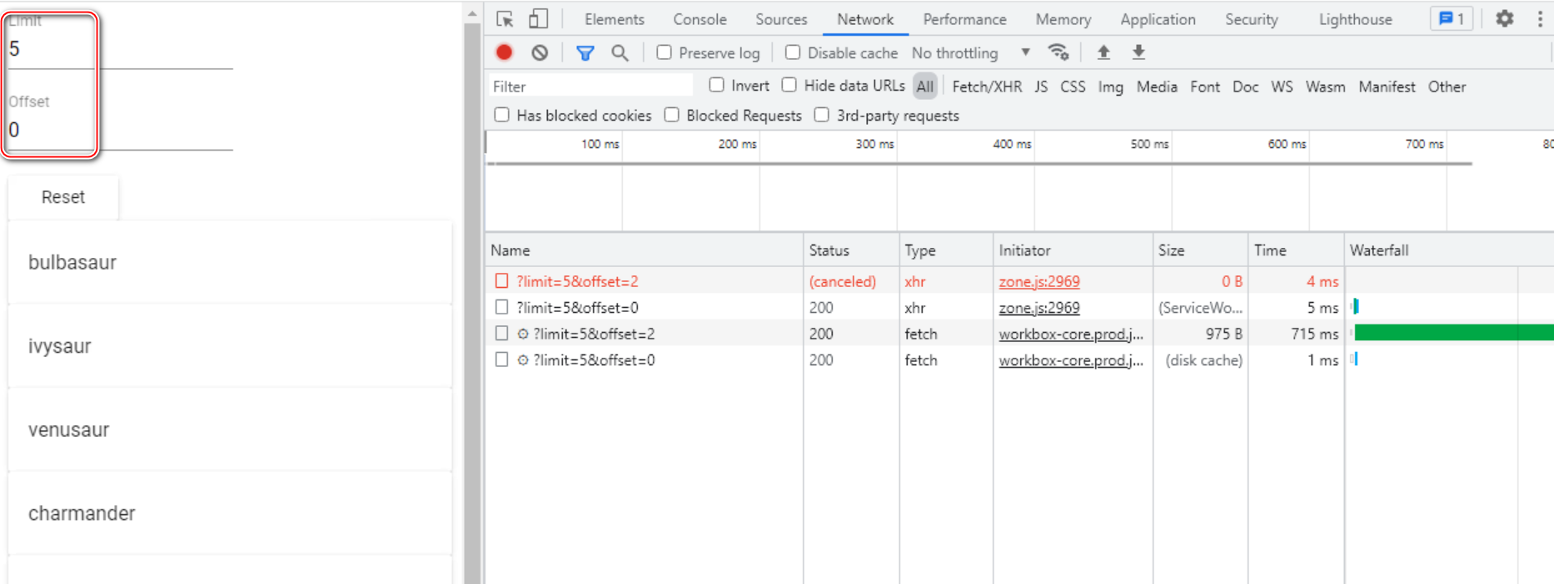Screen dimensions: 1554x584
Task: Check Hide data URLs
Action: 789,85
